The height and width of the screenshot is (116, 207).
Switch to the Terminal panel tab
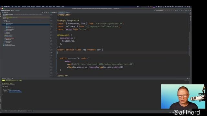(x=4, y=79)
